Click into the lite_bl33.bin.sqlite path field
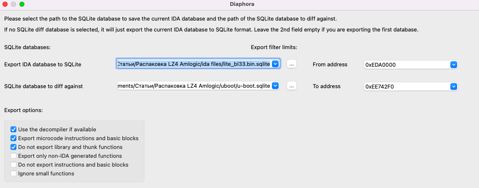Viewport: 479px width, 188px height. tap(194, 64)
